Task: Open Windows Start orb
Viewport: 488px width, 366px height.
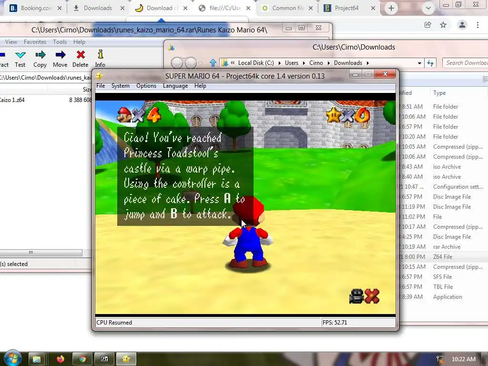Action: click(x=12, y=358)
